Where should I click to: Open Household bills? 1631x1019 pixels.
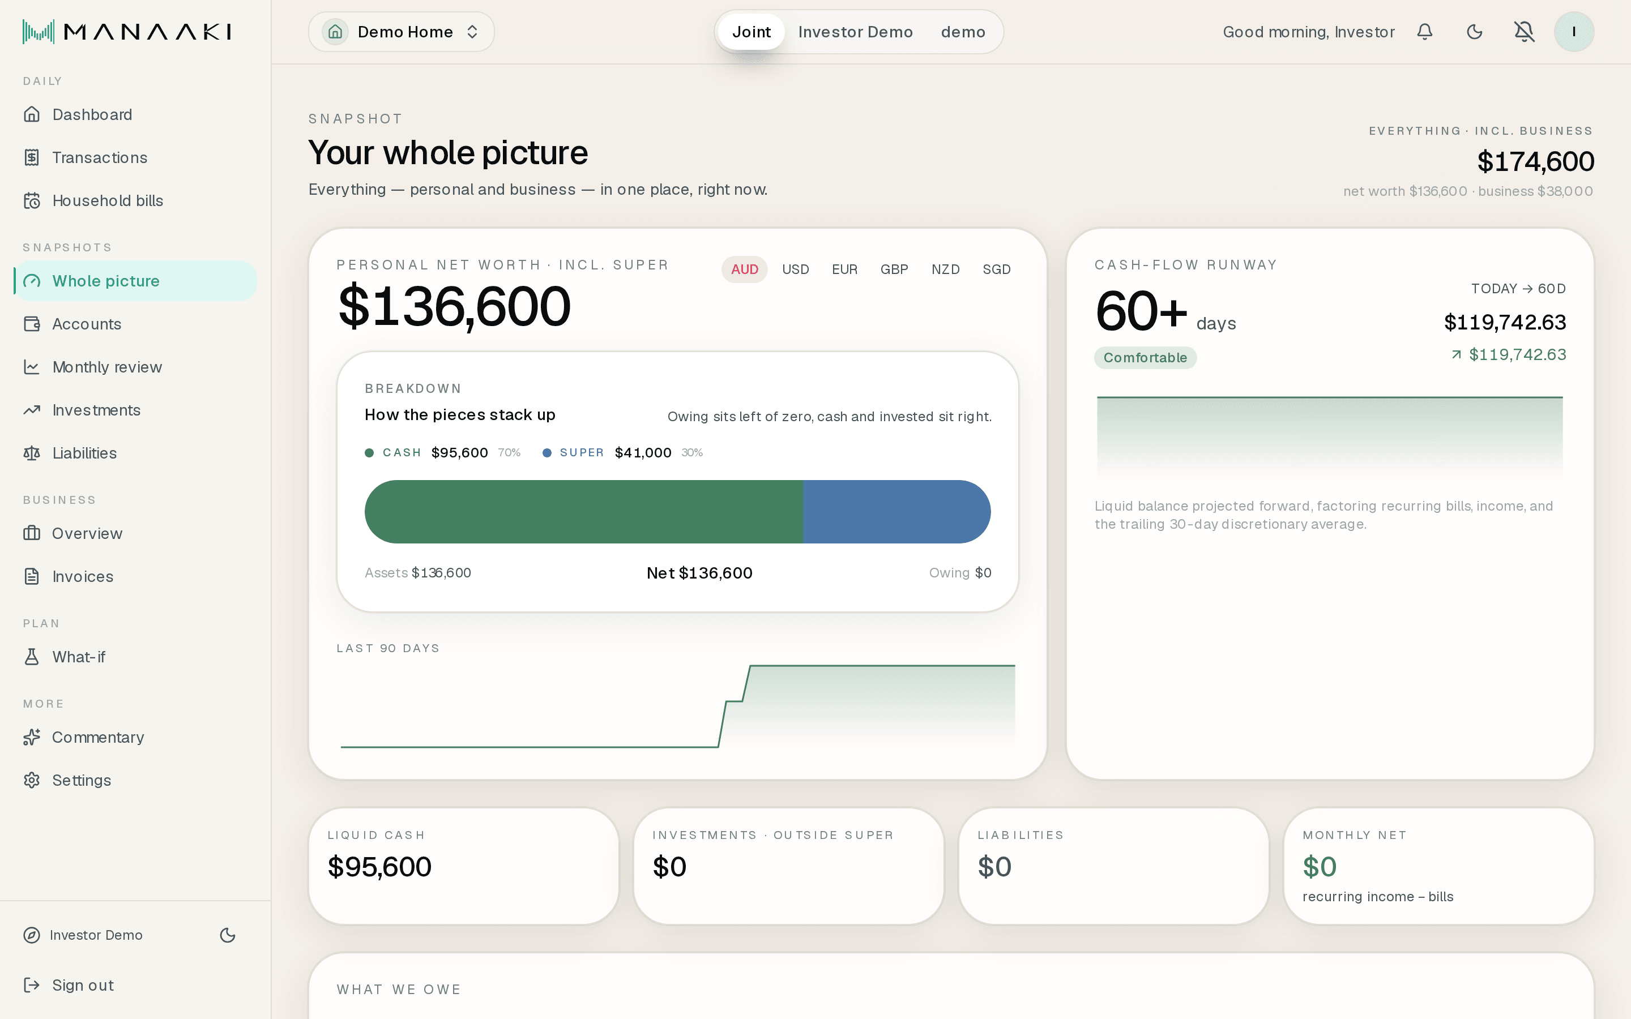tap(135, 201)
